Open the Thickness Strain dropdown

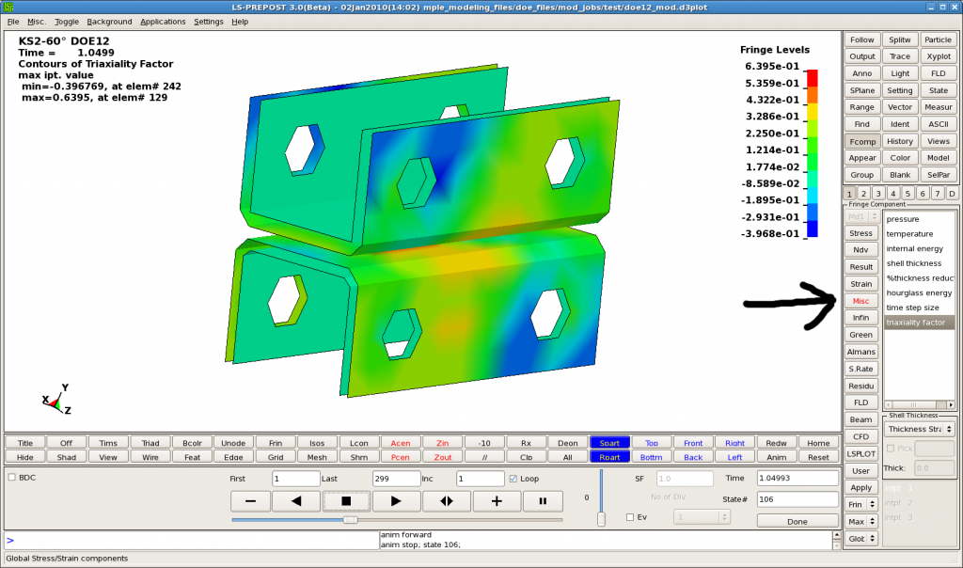point(920,429)
